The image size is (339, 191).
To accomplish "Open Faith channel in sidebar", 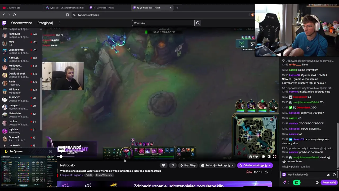I will (x=20, y=83).
